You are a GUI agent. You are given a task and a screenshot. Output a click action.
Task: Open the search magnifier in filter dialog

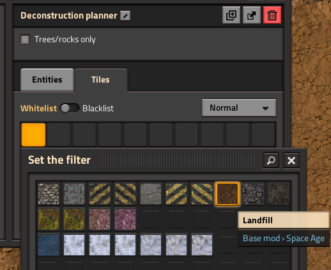pos(271,161)
